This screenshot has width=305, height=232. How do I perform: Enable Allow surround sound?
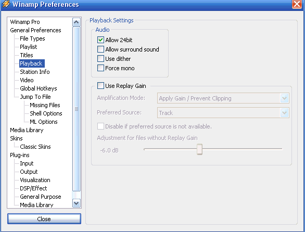pyautogui.click(x=100, y=49)
